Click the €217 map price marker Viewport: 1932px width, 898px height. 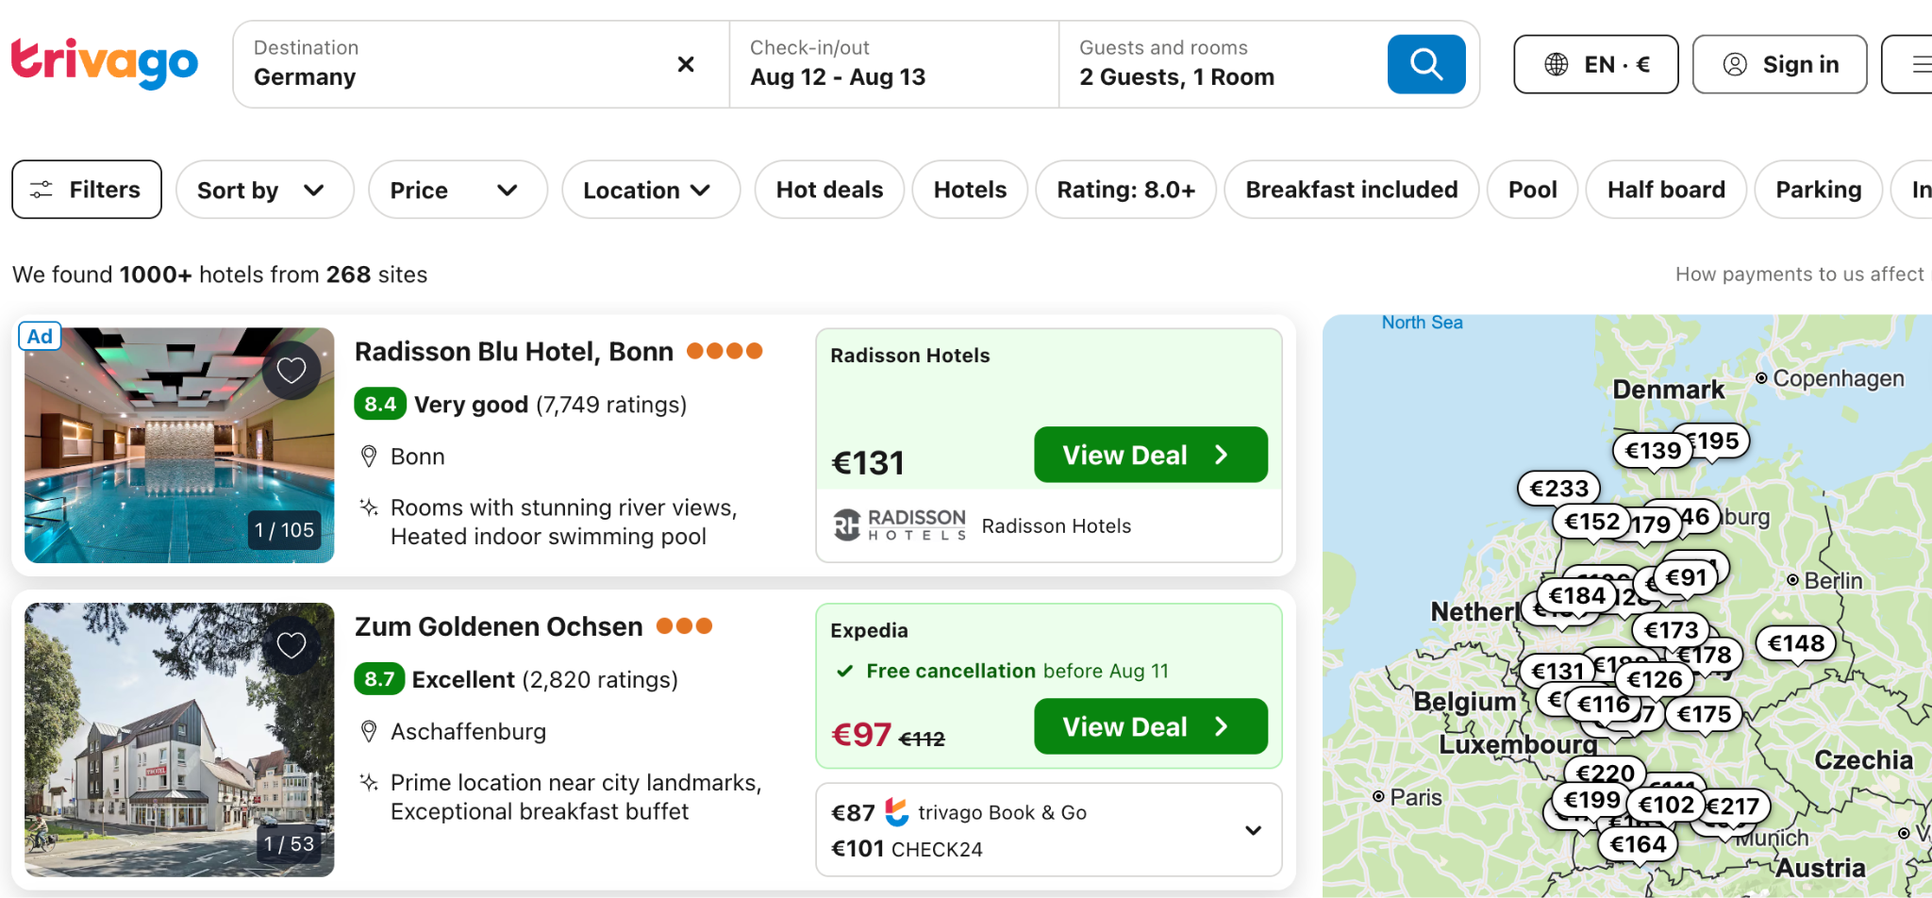click(x=1736, y=806)
